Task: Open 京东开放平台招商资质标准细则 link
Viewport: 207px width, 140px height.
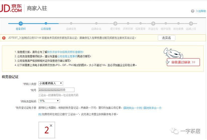Action: coord(65,52)
